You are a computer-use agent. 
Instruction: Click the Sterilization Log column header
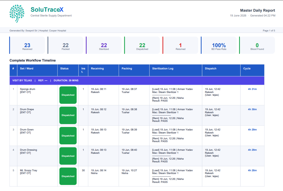(176, 70)
